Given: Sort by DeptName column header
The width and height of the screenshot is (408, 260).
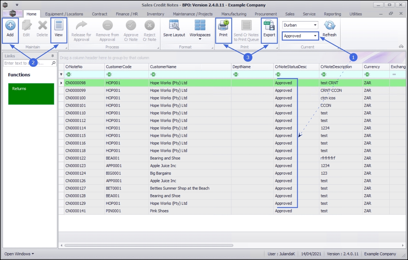Looking at the screenshot, I should coord(252,67).
